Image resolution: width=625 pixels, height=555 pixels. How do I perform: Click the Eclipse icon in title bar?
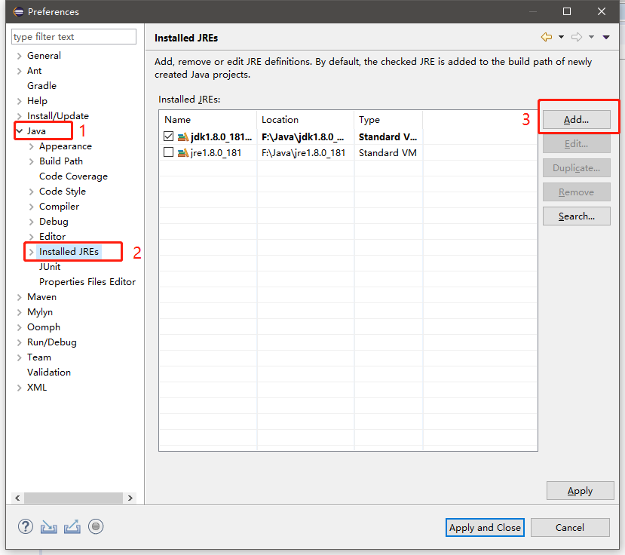click(18, 11)
